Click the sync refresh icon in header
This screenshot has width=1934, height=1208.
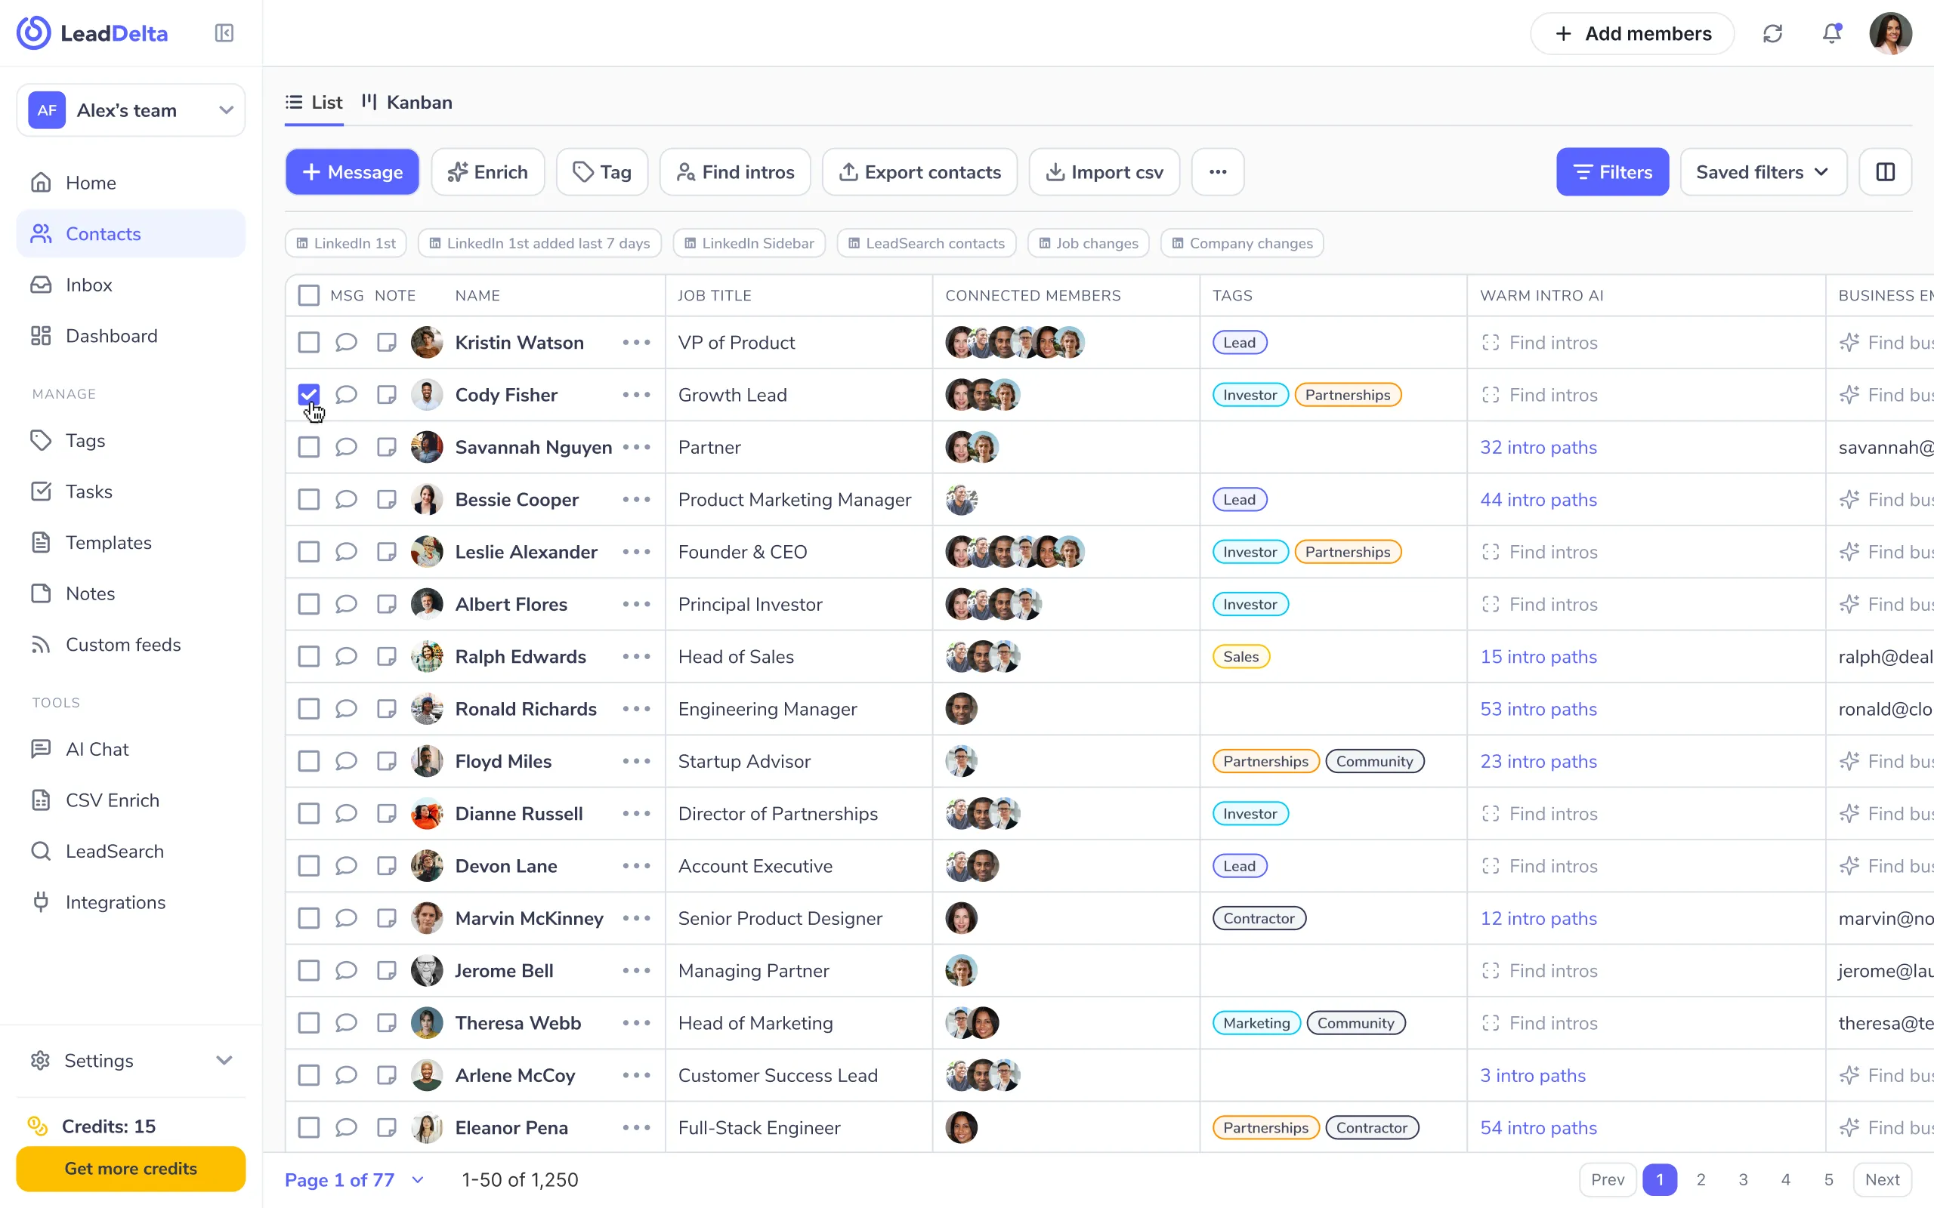point(1772,33)
